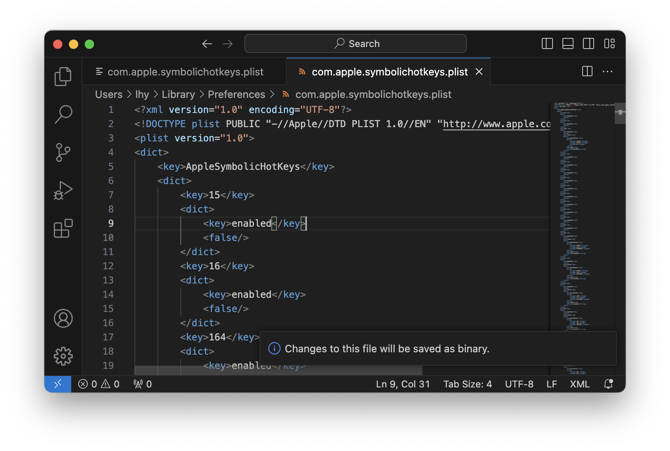The height and width of the screenshot is (451, 670).
Task: Click the plist version tag on line 3
Action: [194, 138]
